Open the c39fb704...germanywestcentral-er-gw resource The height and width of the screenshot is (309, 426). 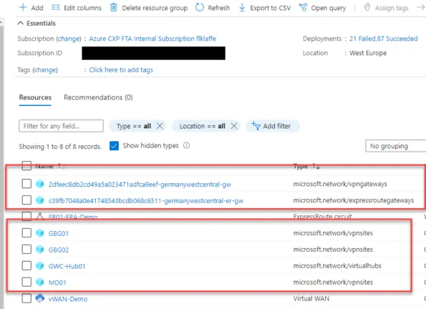145,201
